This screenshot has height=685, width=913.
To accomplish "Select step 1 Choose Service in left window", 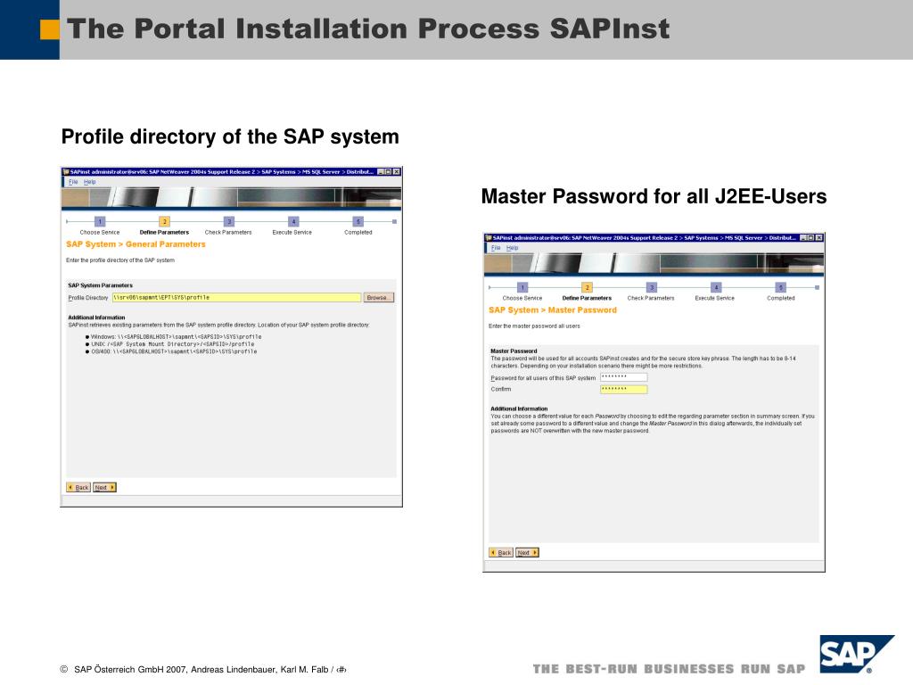I will click(x=100, y=221).
